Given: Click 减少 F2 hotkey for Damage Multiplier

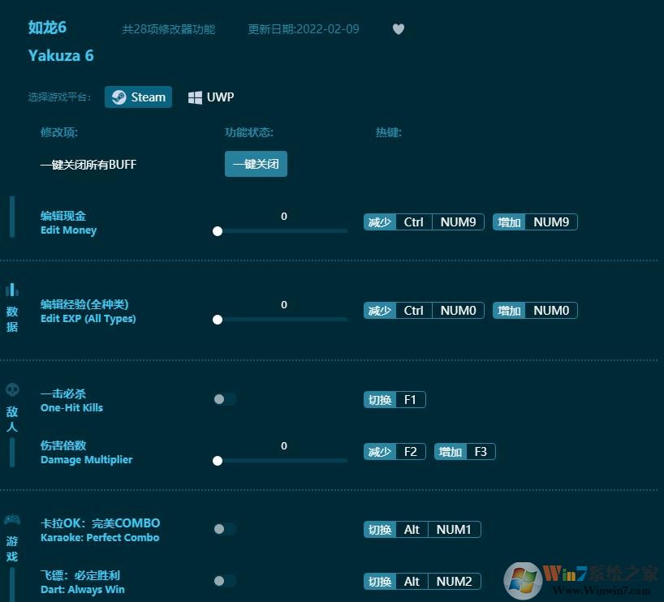Looking at the screenshot, I should 395,452.
